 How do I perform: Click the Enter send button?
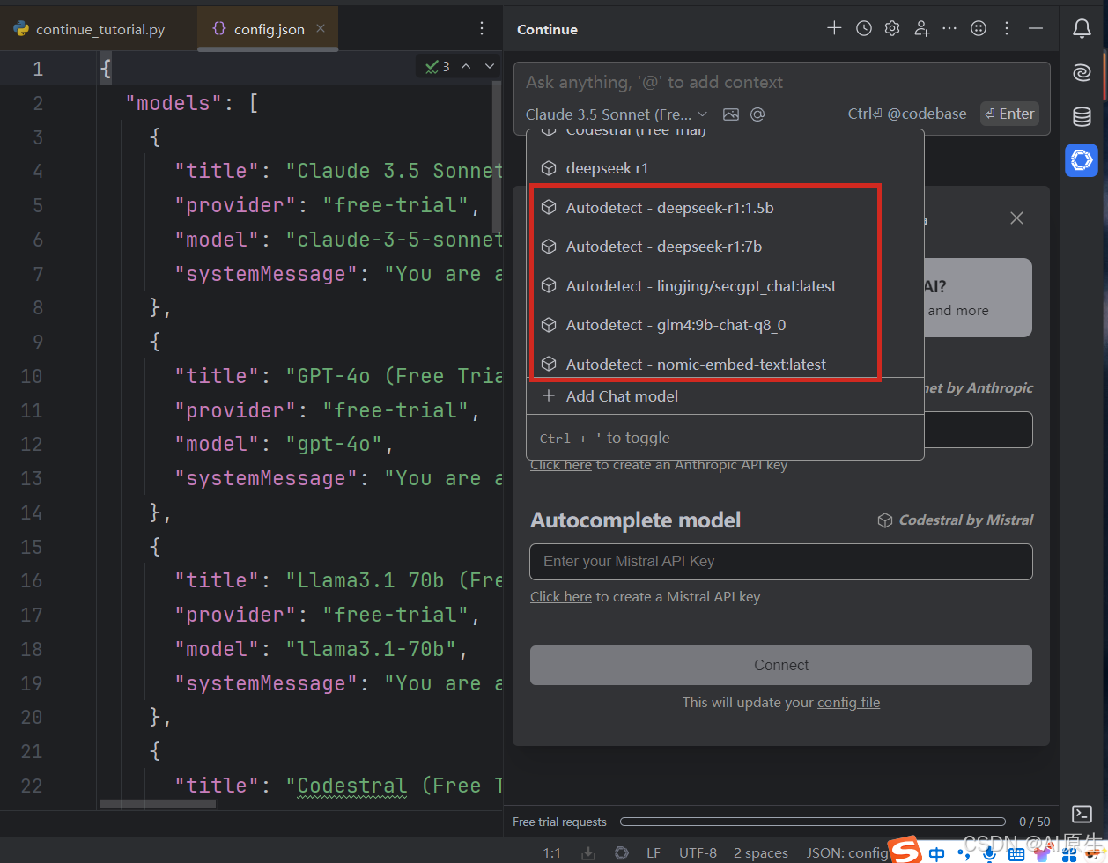click(1009, 114)
